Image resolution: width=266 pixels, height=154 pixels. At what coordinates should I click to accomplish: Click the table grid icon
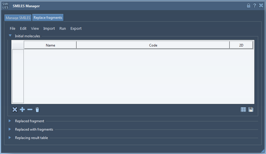click(243, 110)
